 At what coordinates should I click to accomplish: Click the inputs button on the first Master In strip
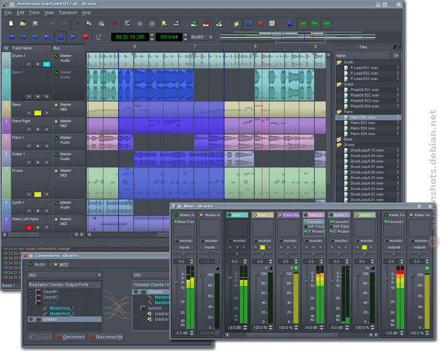point(184,248)
